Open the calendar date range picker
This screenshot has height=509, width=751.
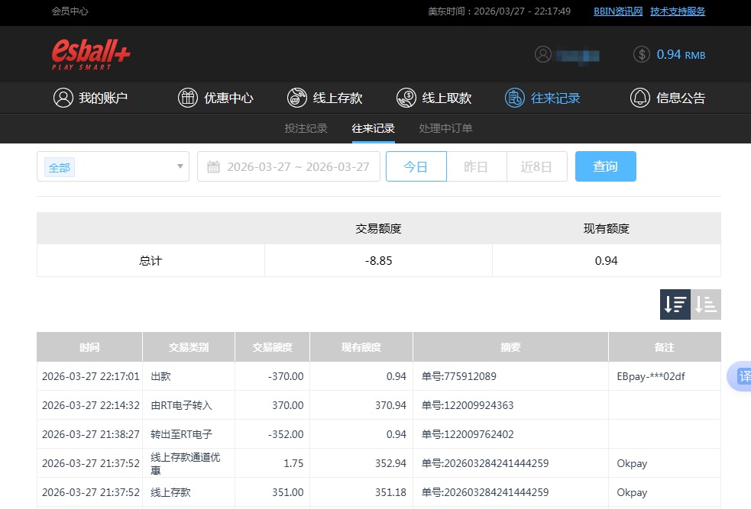coord(214,166)
